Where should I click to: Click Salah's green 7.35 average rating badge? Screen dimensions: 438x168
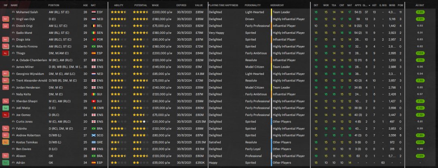420,12
